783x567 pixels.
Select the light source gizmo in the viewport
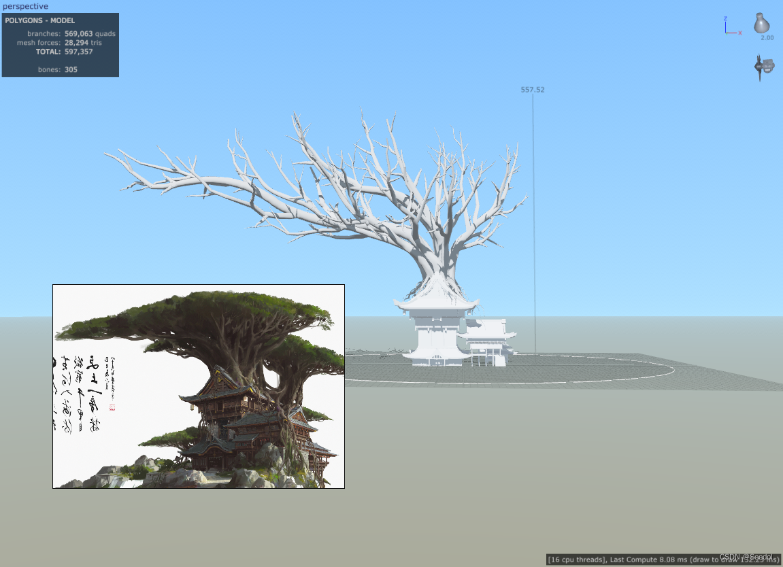(761, 24)
